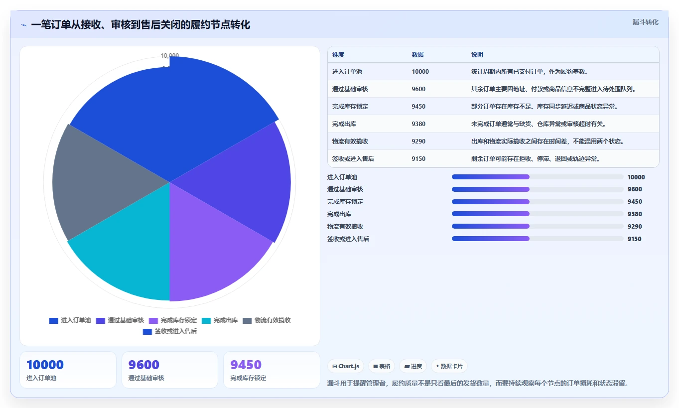Click the 9150 value in the table
Viewport: 679px width, 408px height.
tap(419, 159)
